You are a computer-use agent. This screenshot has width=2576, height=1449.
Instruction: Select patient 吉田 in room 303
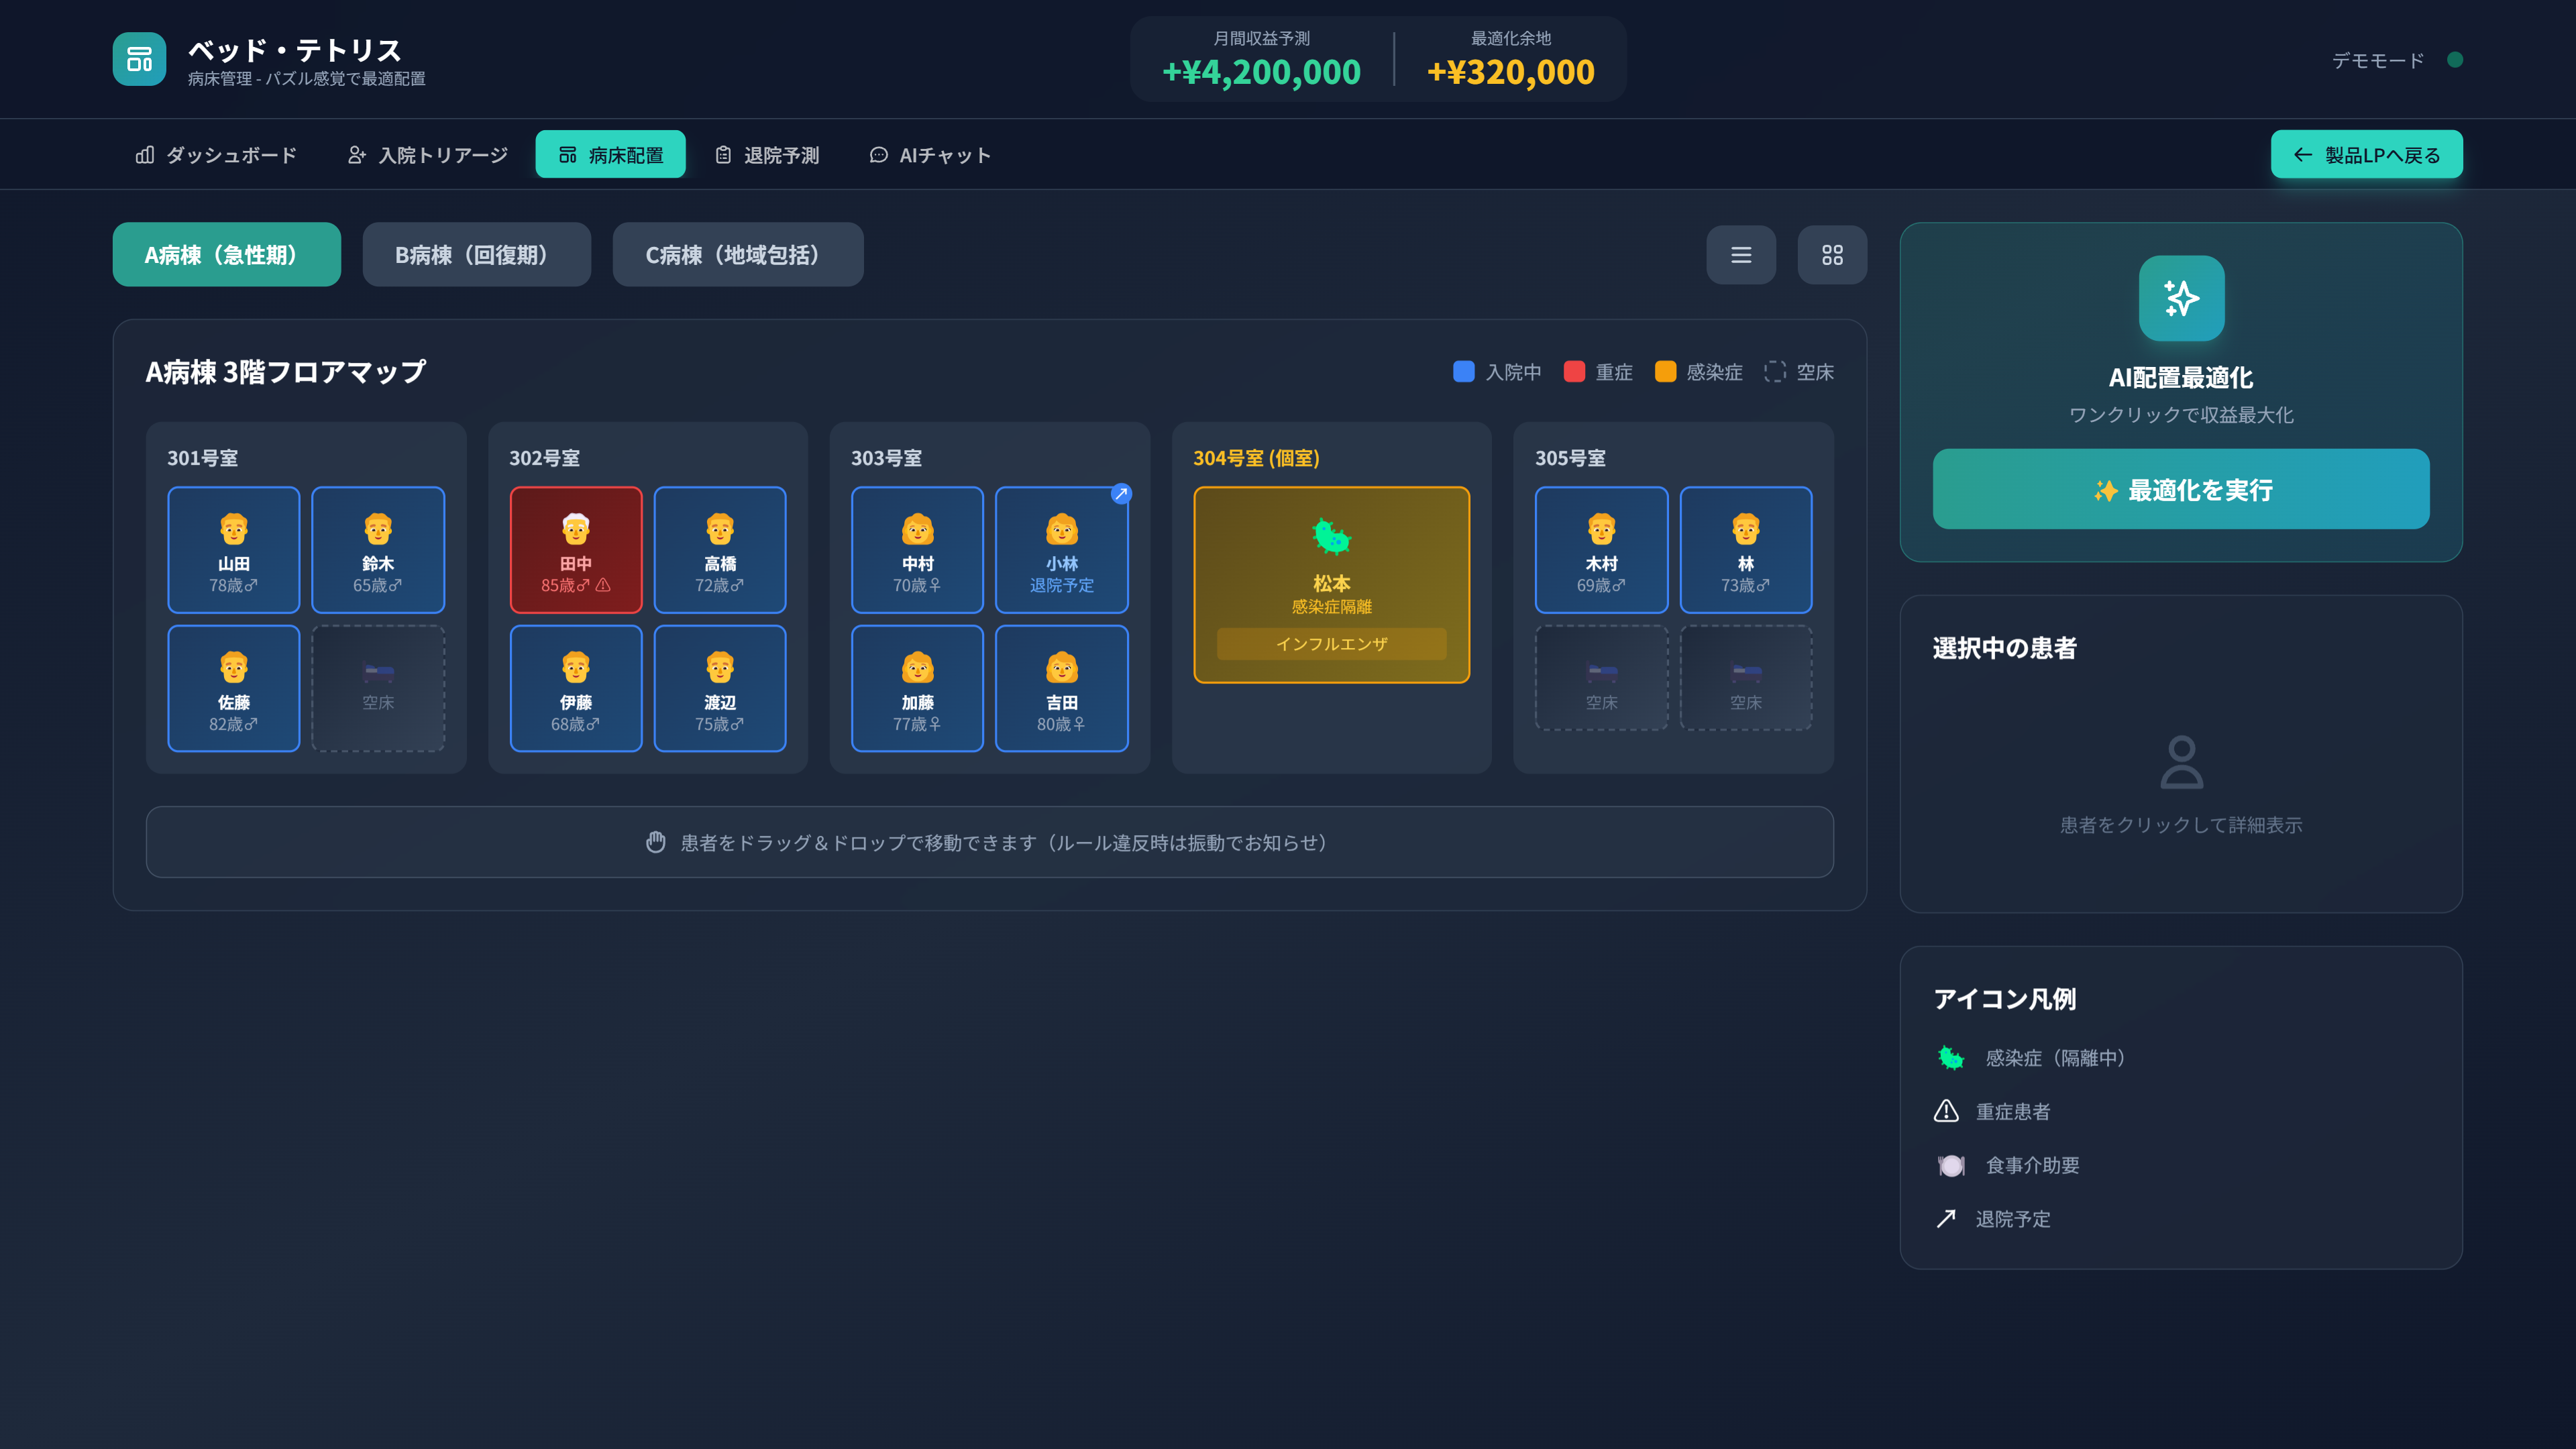(1061, 688)
